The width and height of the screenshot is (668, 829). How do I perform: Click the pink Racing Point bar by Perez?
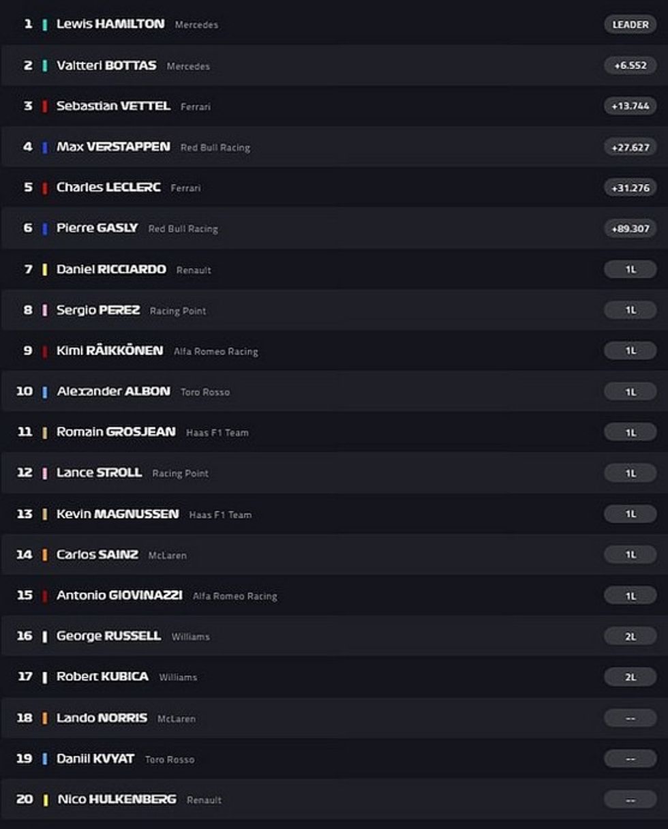coord(44,310)
